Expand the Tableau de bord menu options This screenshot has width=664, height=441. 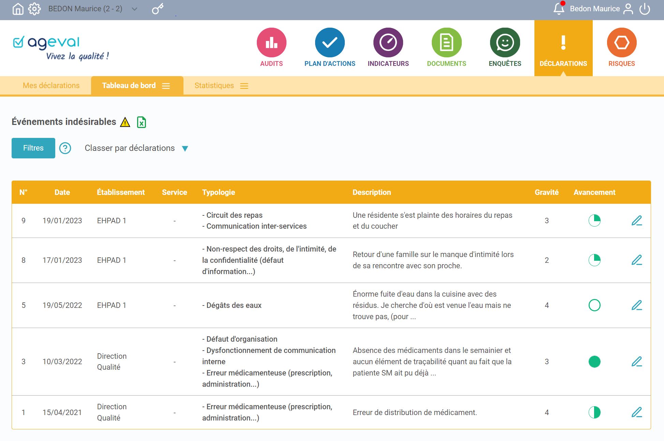click(167, 85)
